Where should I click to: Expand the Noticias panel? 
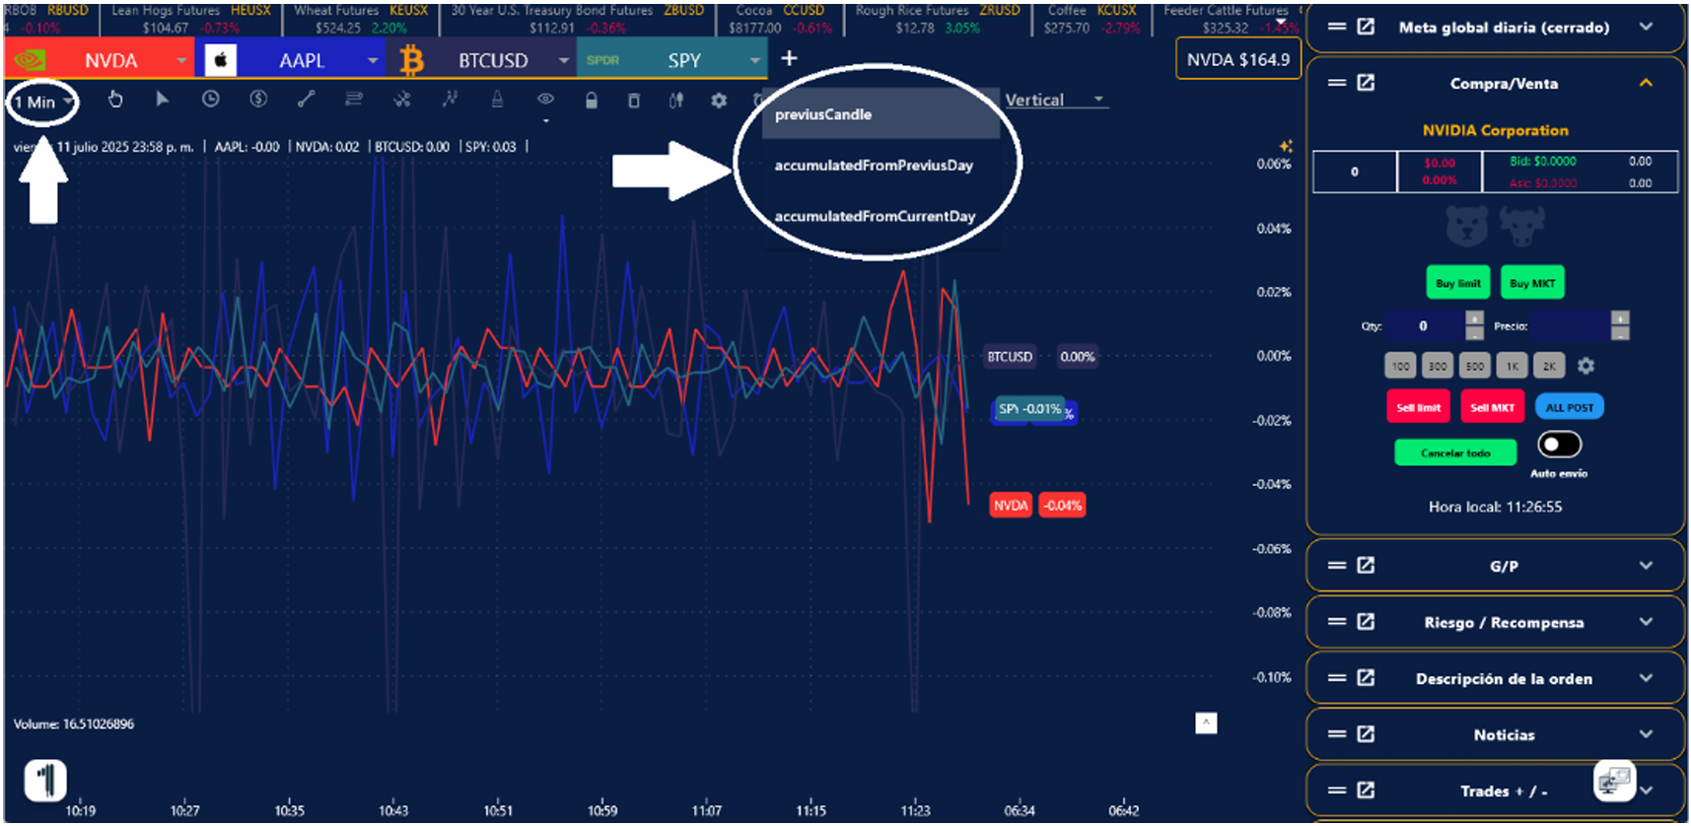1645,734
